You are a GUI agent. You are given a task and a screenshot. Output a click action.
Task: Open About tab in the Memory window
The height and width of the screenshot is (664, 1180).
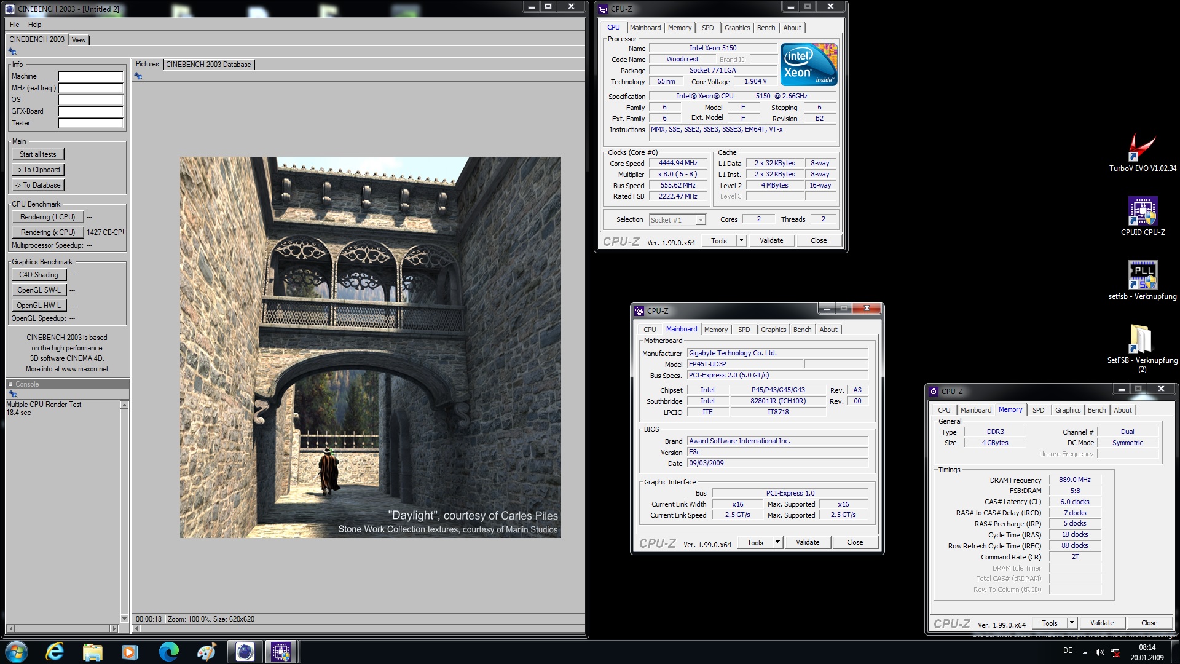tap(1122, 410)
